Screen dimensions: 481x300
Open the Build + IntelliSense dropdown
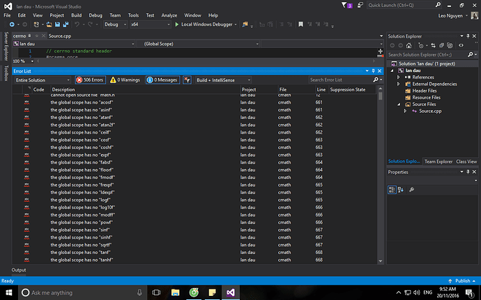[223, 80]
